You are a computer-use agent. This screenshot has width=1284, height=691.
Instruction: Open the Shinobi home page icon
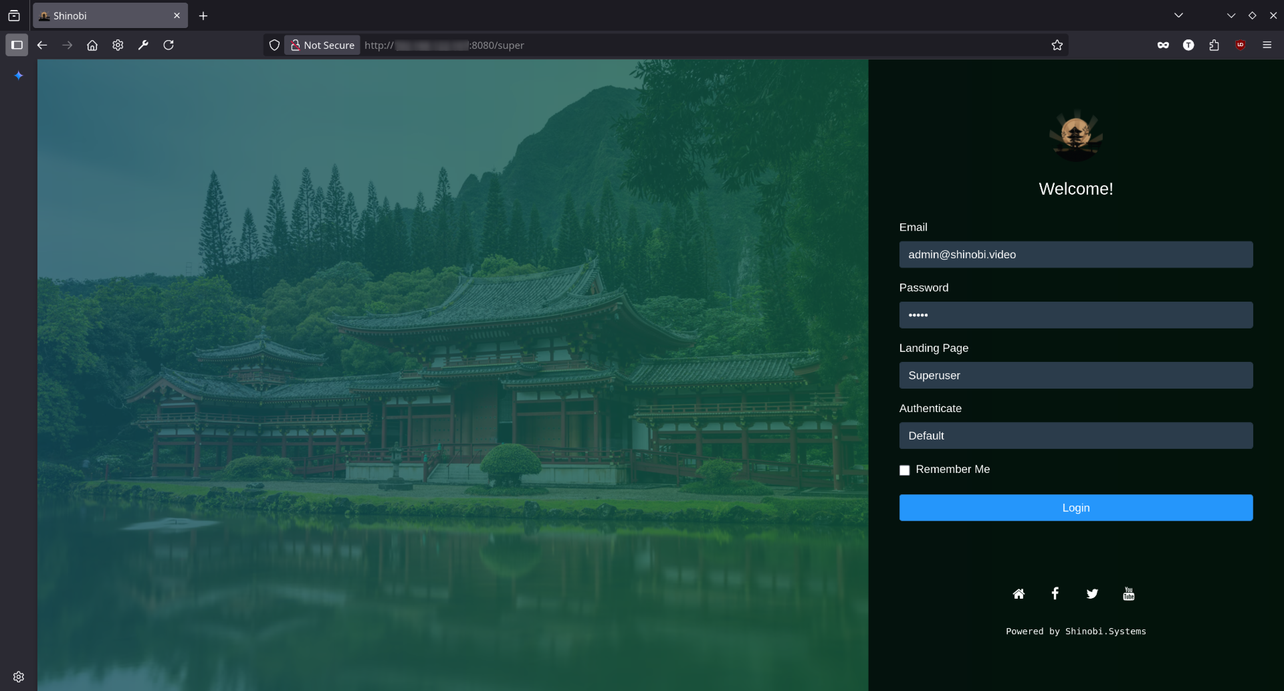click(x=1018, y=593)
